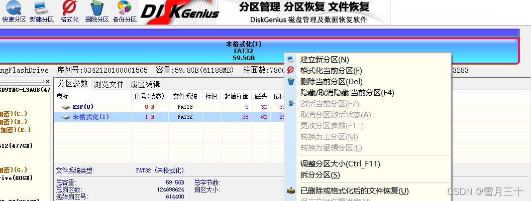Click the FAT16 file system cell
The image size is (531, 201).
(x=185, y=107)
